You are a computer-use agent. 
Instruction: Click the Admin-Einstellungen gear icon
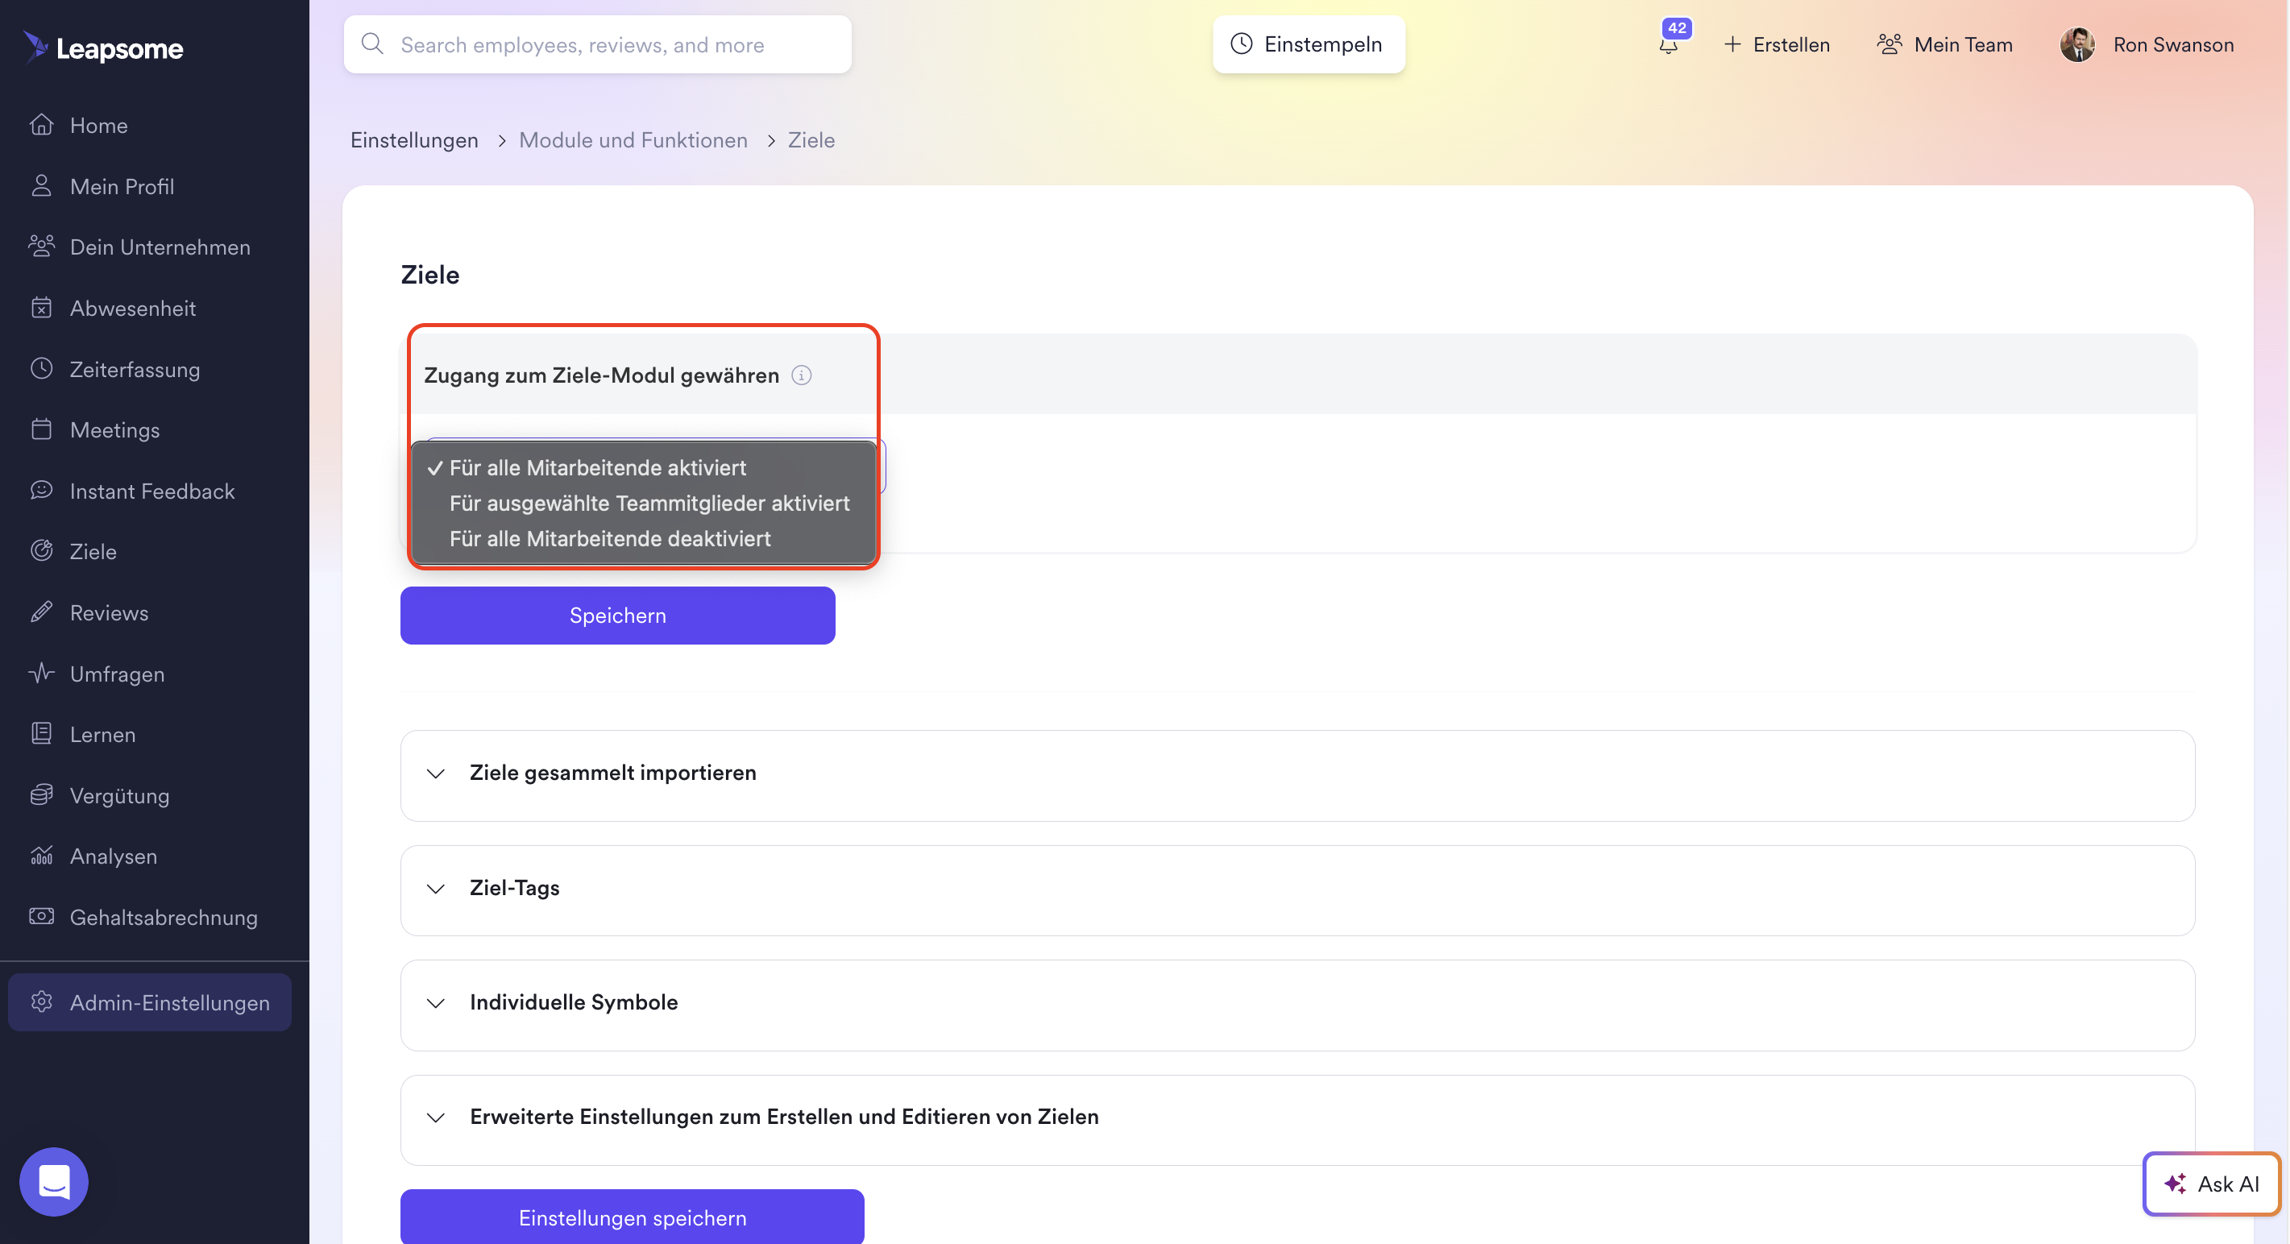pos(42,1002)
